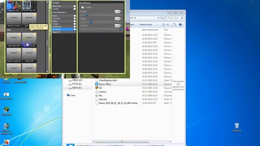260x146 pixels.
Task: Adjust the Darken slider handle
Action: (x=91, y=22)
